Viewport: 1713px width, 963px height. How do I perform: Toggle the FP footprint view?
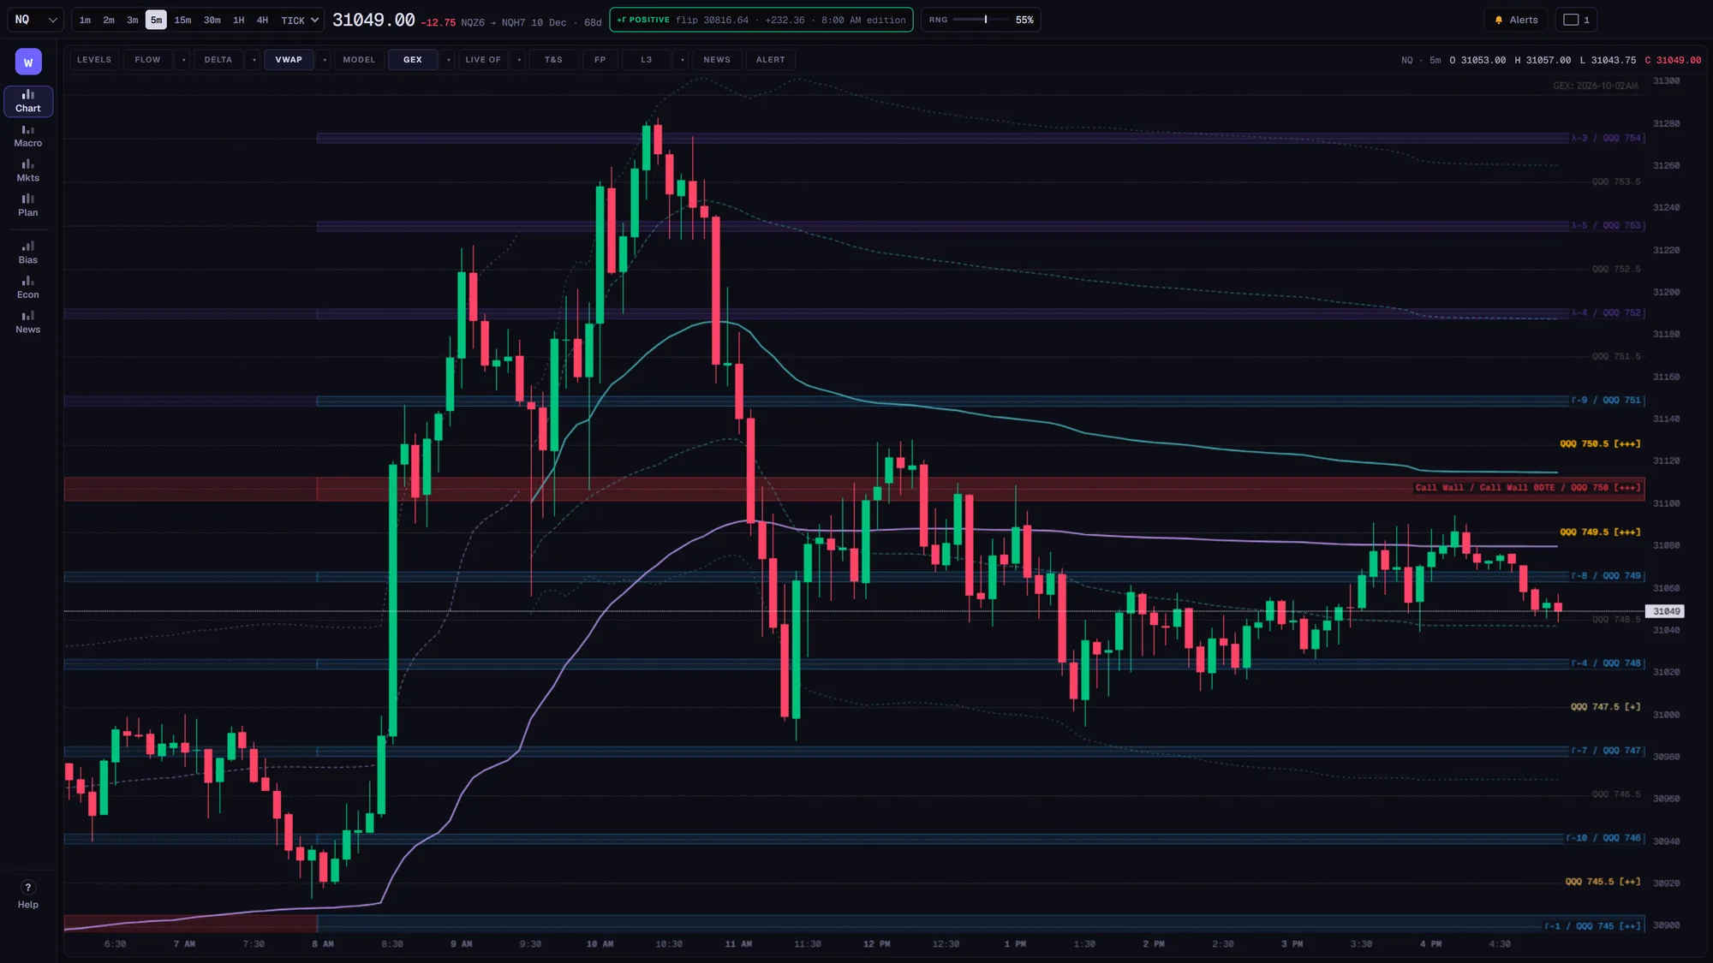pos(600,60)
